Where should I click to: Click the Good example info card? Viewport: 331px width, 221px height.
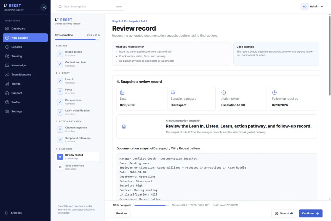(276, 54)
